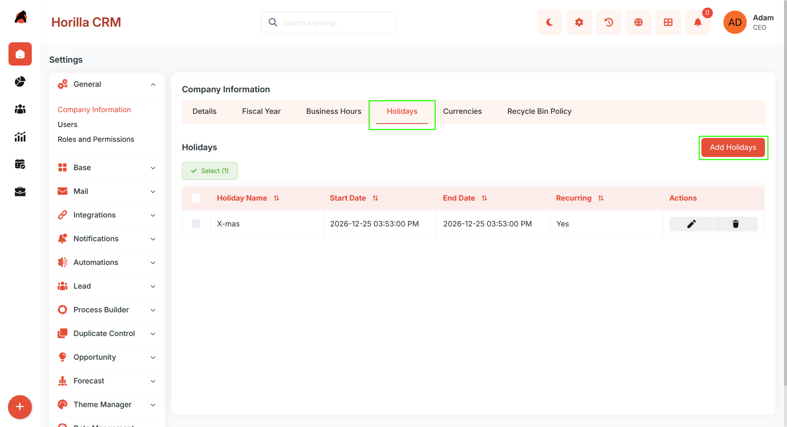
Task: Click the Start Date cell for X-mas
Action: 380,224
